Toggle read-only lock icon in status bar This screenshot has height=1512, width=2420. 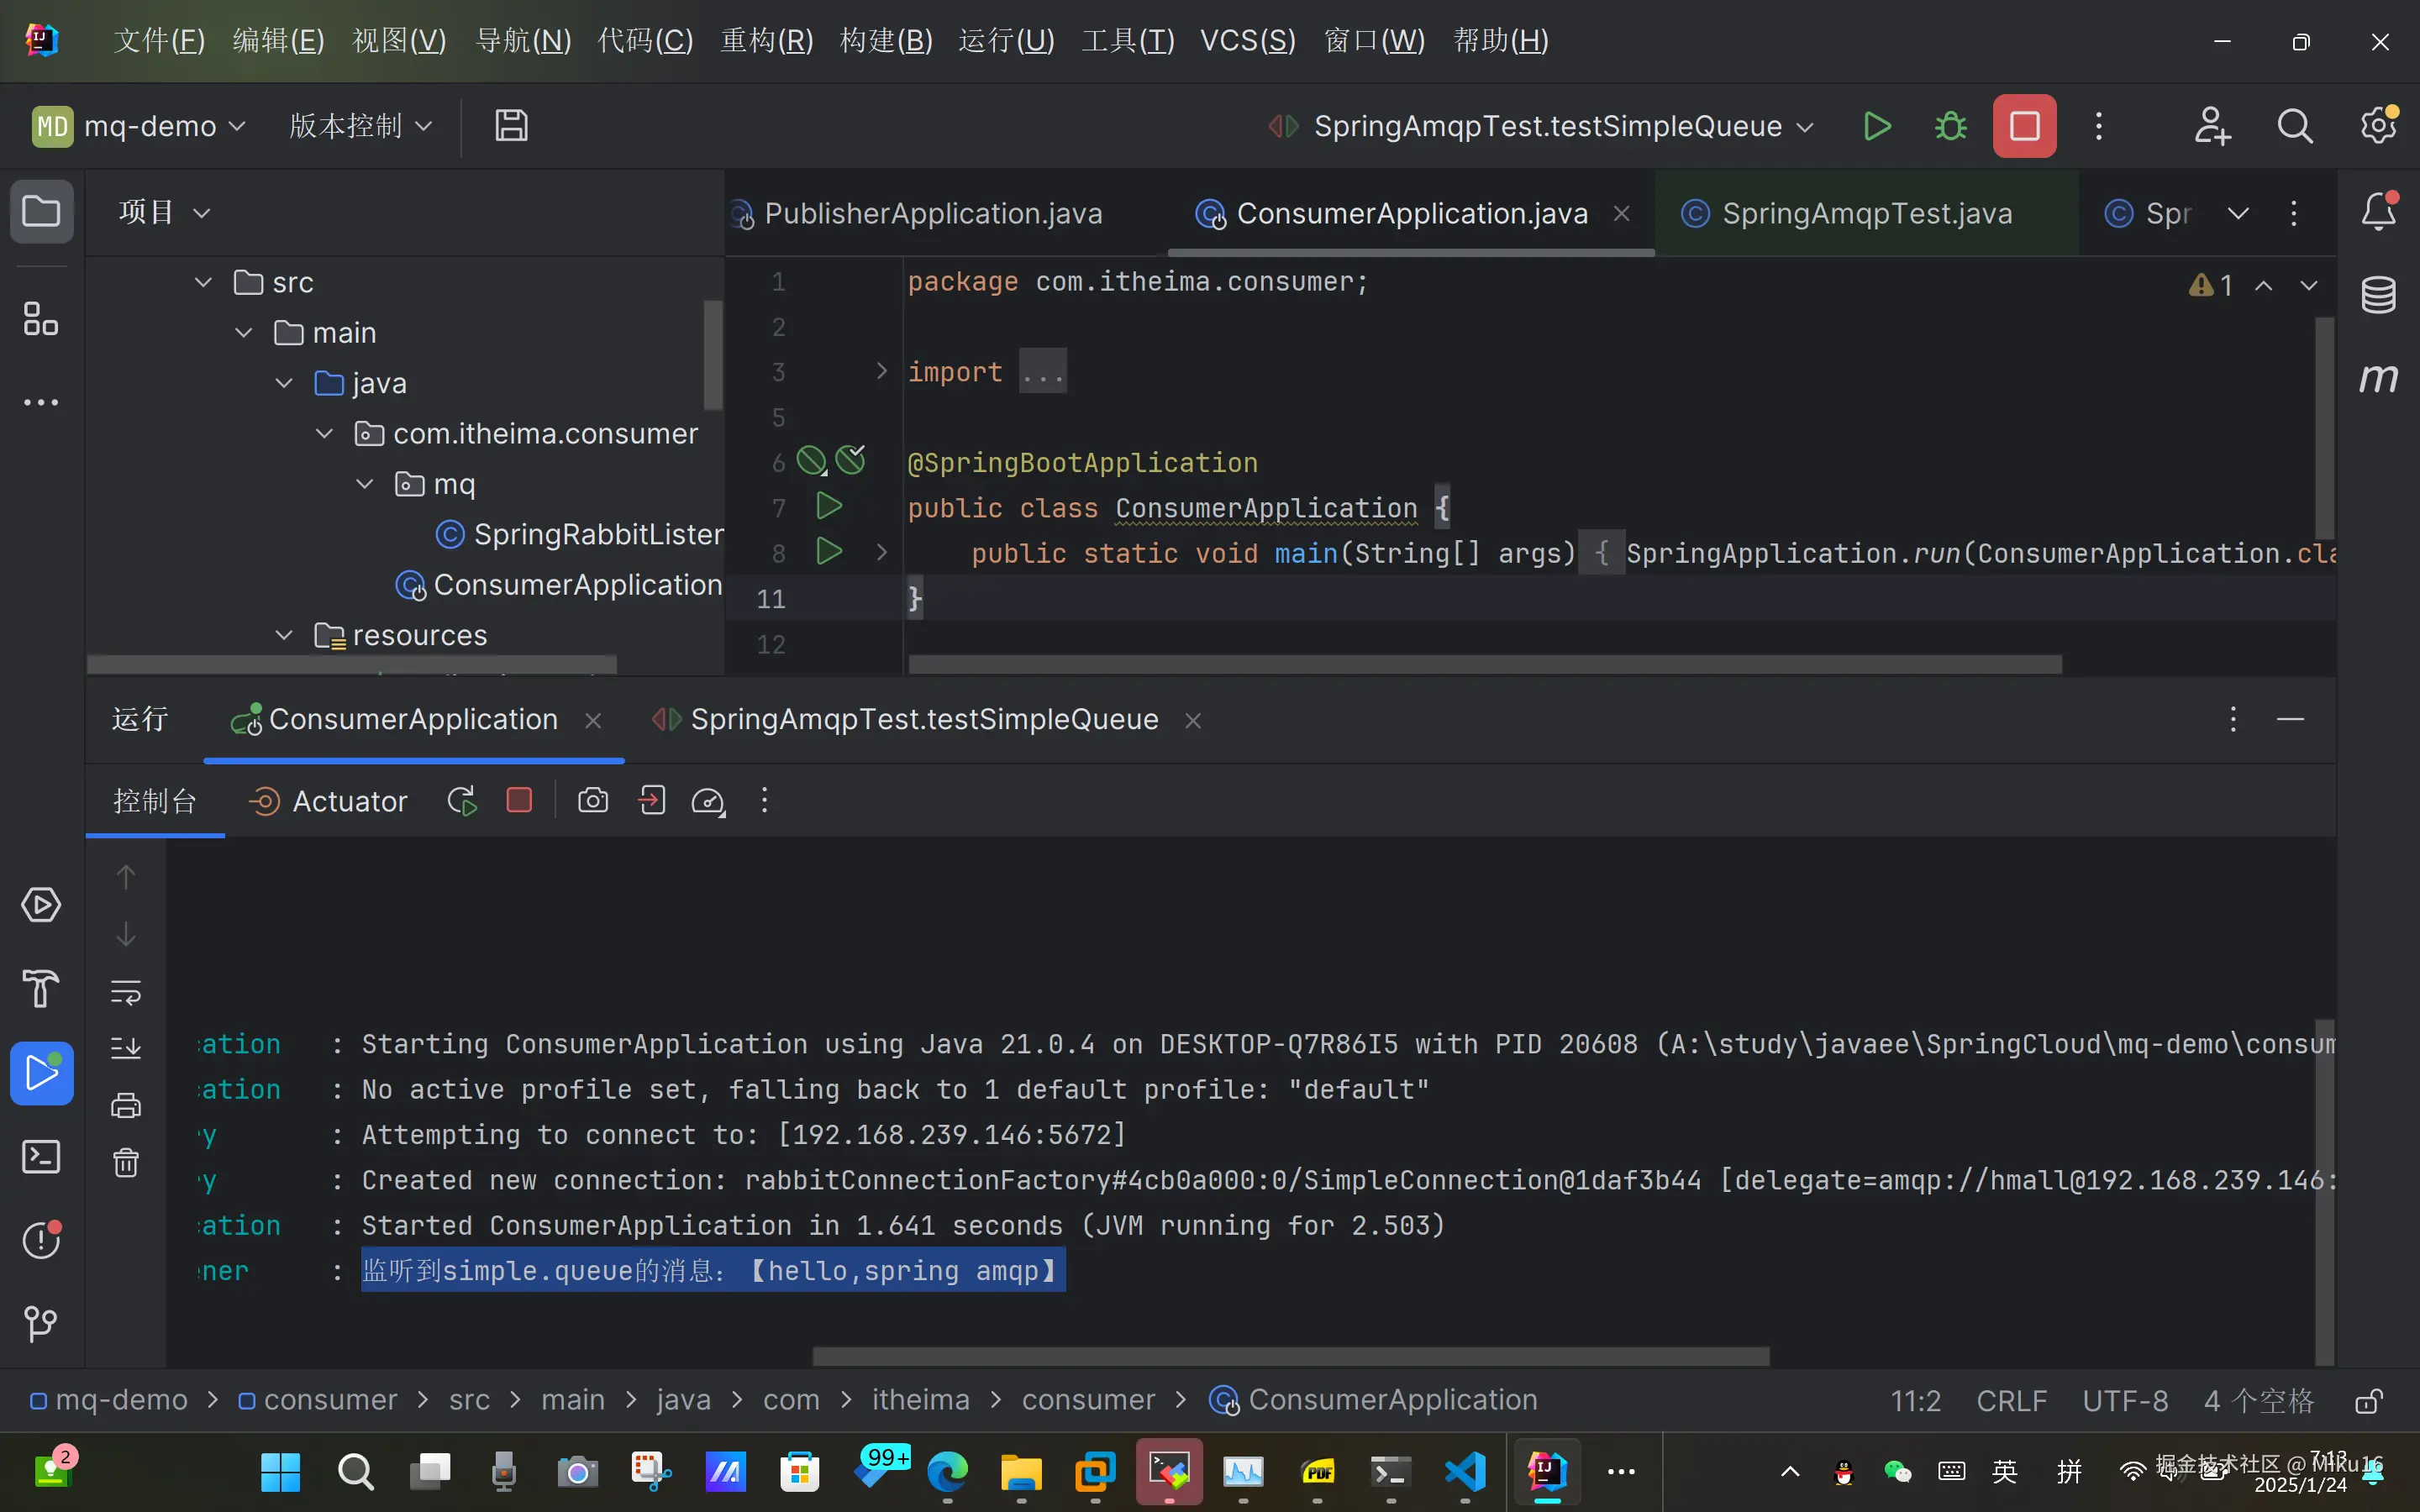point(2368,1401)
